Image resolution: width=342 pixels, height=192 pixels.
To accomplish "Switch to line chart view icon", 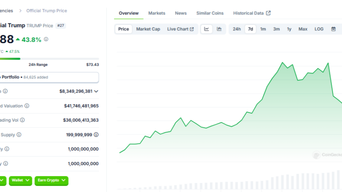I will (x=206, y=29).
